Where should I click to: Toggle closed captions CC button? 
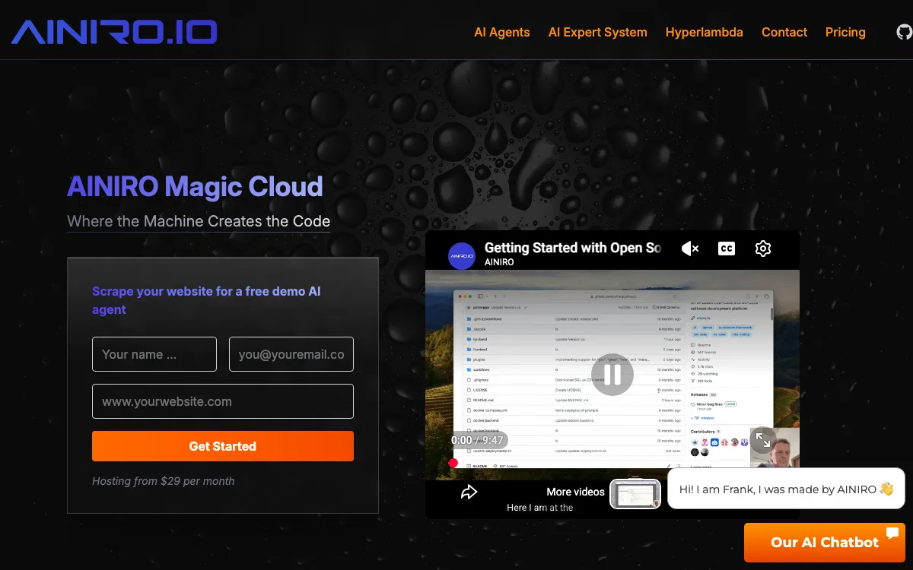tap(727, 249)
